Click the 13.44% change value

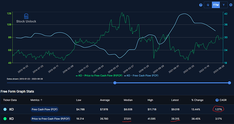click(x=196, y=109)
